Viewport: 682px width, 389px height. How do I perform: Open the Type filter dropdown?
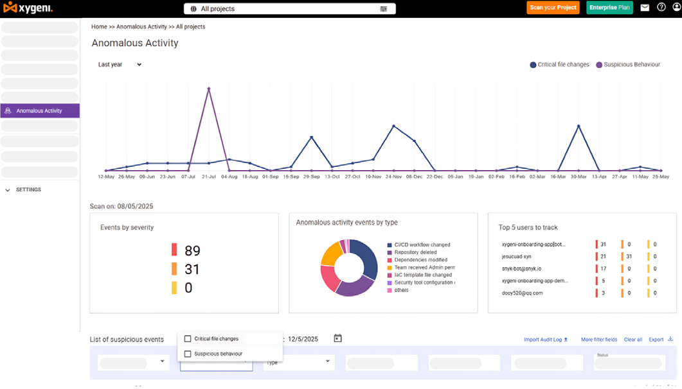(x=298, y=363)
